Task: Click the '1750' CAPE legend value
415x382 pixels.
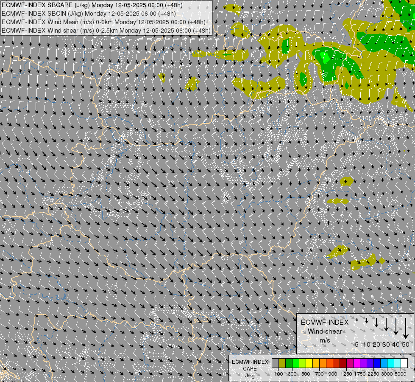Action: 360,374
